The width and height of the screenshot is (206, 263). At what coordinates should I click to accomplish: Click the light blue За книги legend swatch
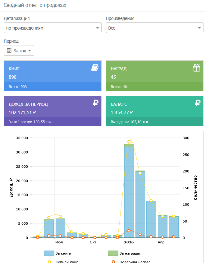point(49,253)
